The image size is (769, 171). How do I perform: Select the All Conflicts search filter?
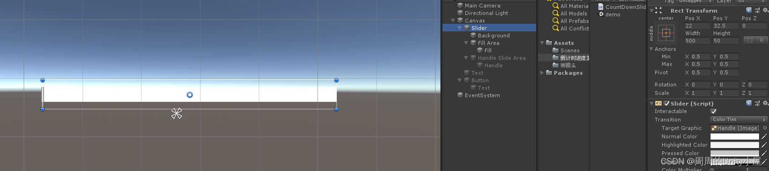click(570, 28)
